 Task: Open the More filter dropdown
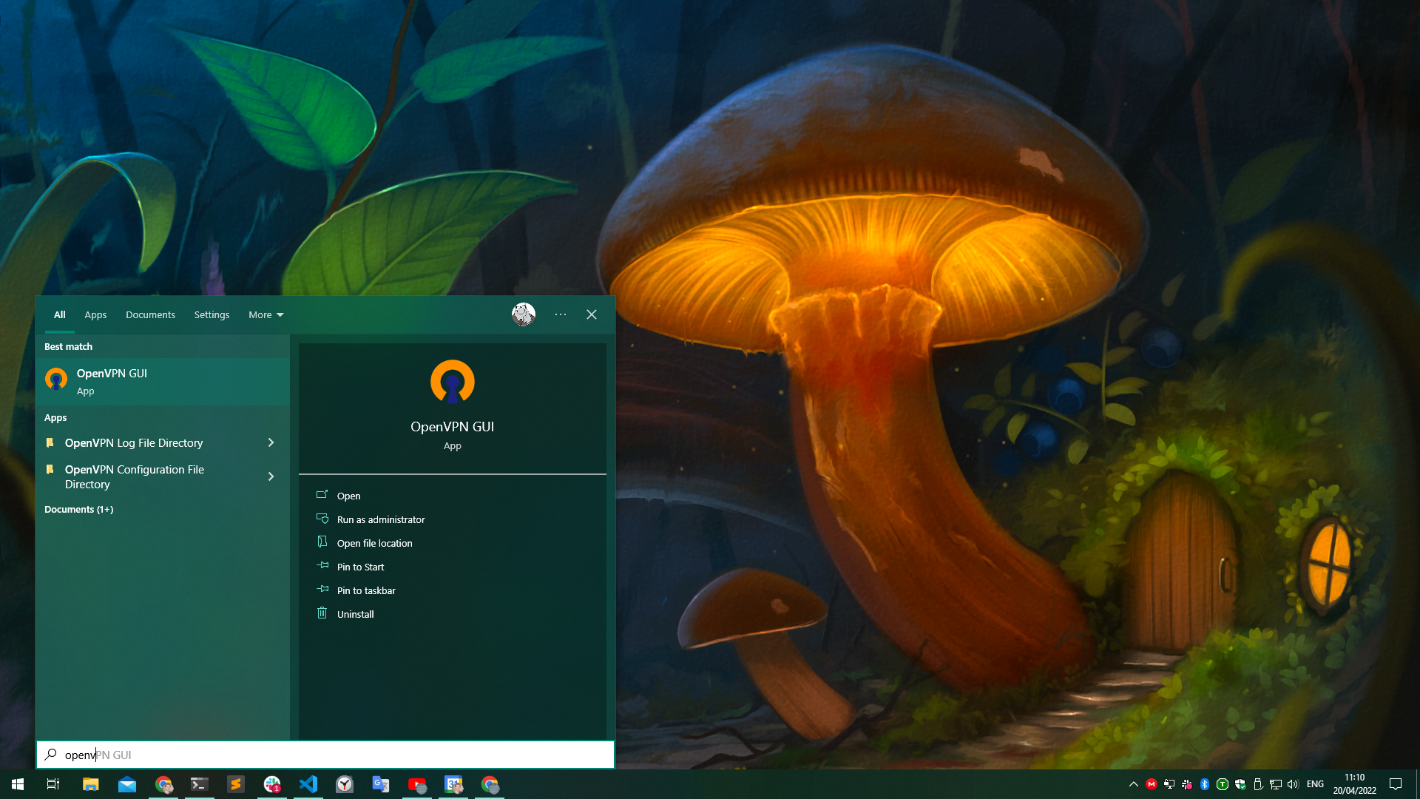266,314
